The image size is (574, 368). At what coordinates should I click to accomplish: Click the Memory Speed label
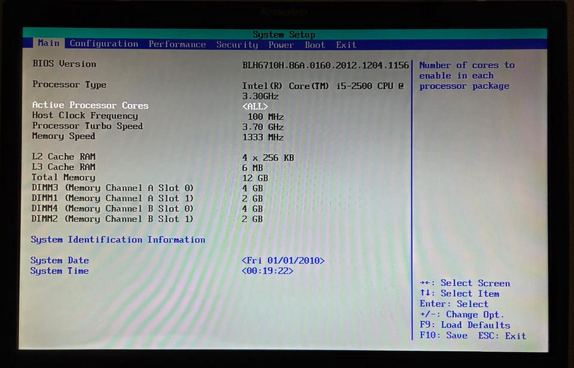[64, 136]
